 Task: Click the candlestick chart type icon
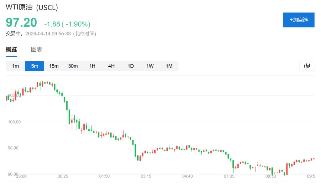click(307, 66)
